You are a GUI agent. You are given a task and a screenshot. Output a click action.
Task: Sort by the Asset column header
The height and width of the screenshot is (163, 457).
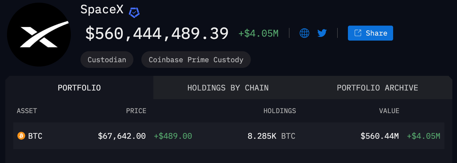tap(27, 111)
